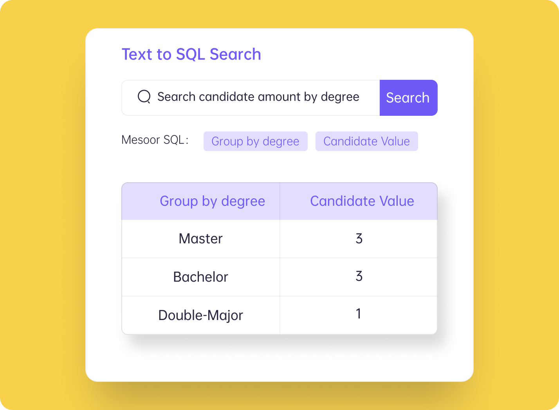Click the magnifier icon in search bar

tap(144, 97)
